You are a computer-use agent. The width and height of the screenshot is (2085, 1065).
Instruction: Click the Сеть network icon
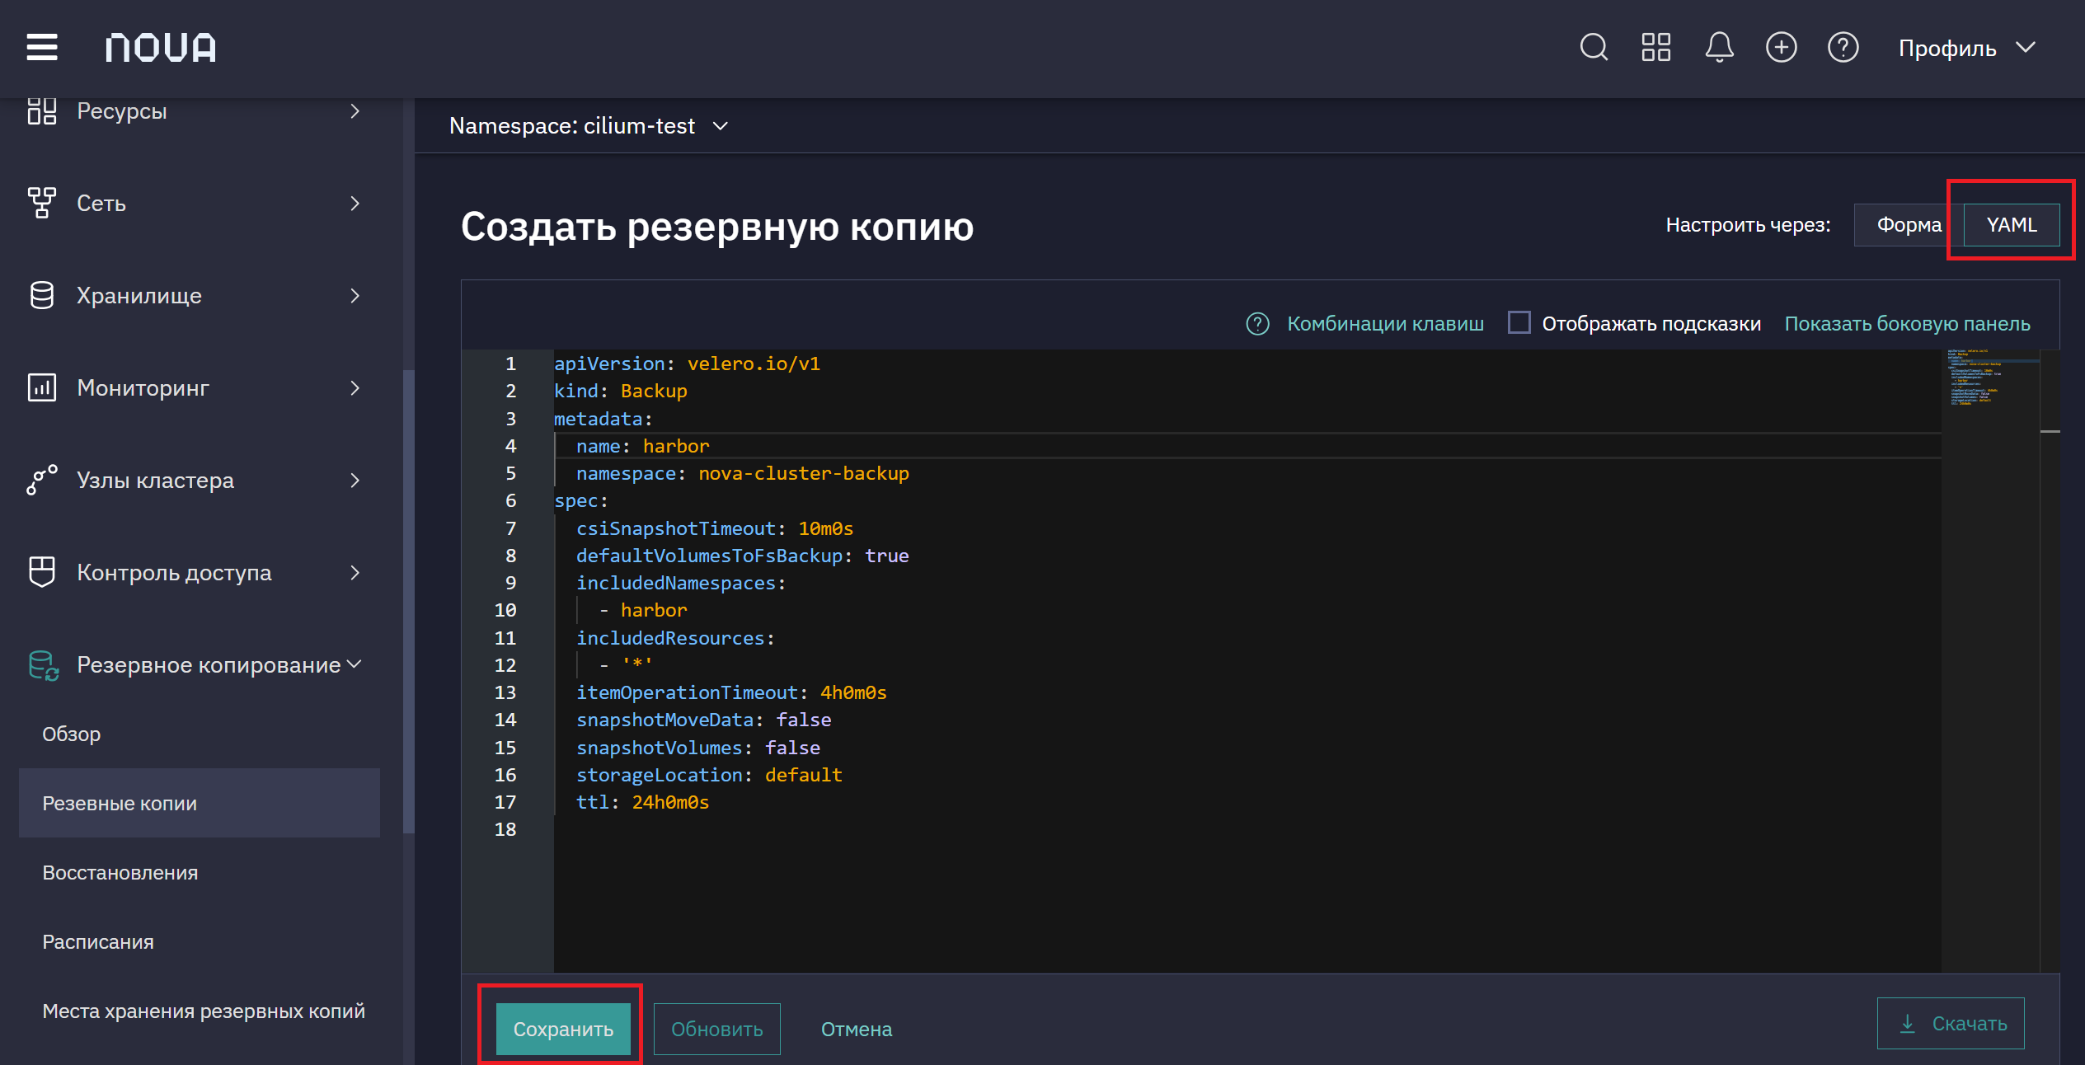[x=42, y=203]
